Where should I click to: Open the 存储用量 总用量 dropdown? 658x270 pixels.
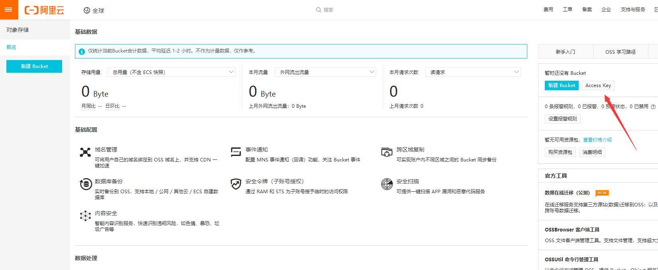[172, 72]
